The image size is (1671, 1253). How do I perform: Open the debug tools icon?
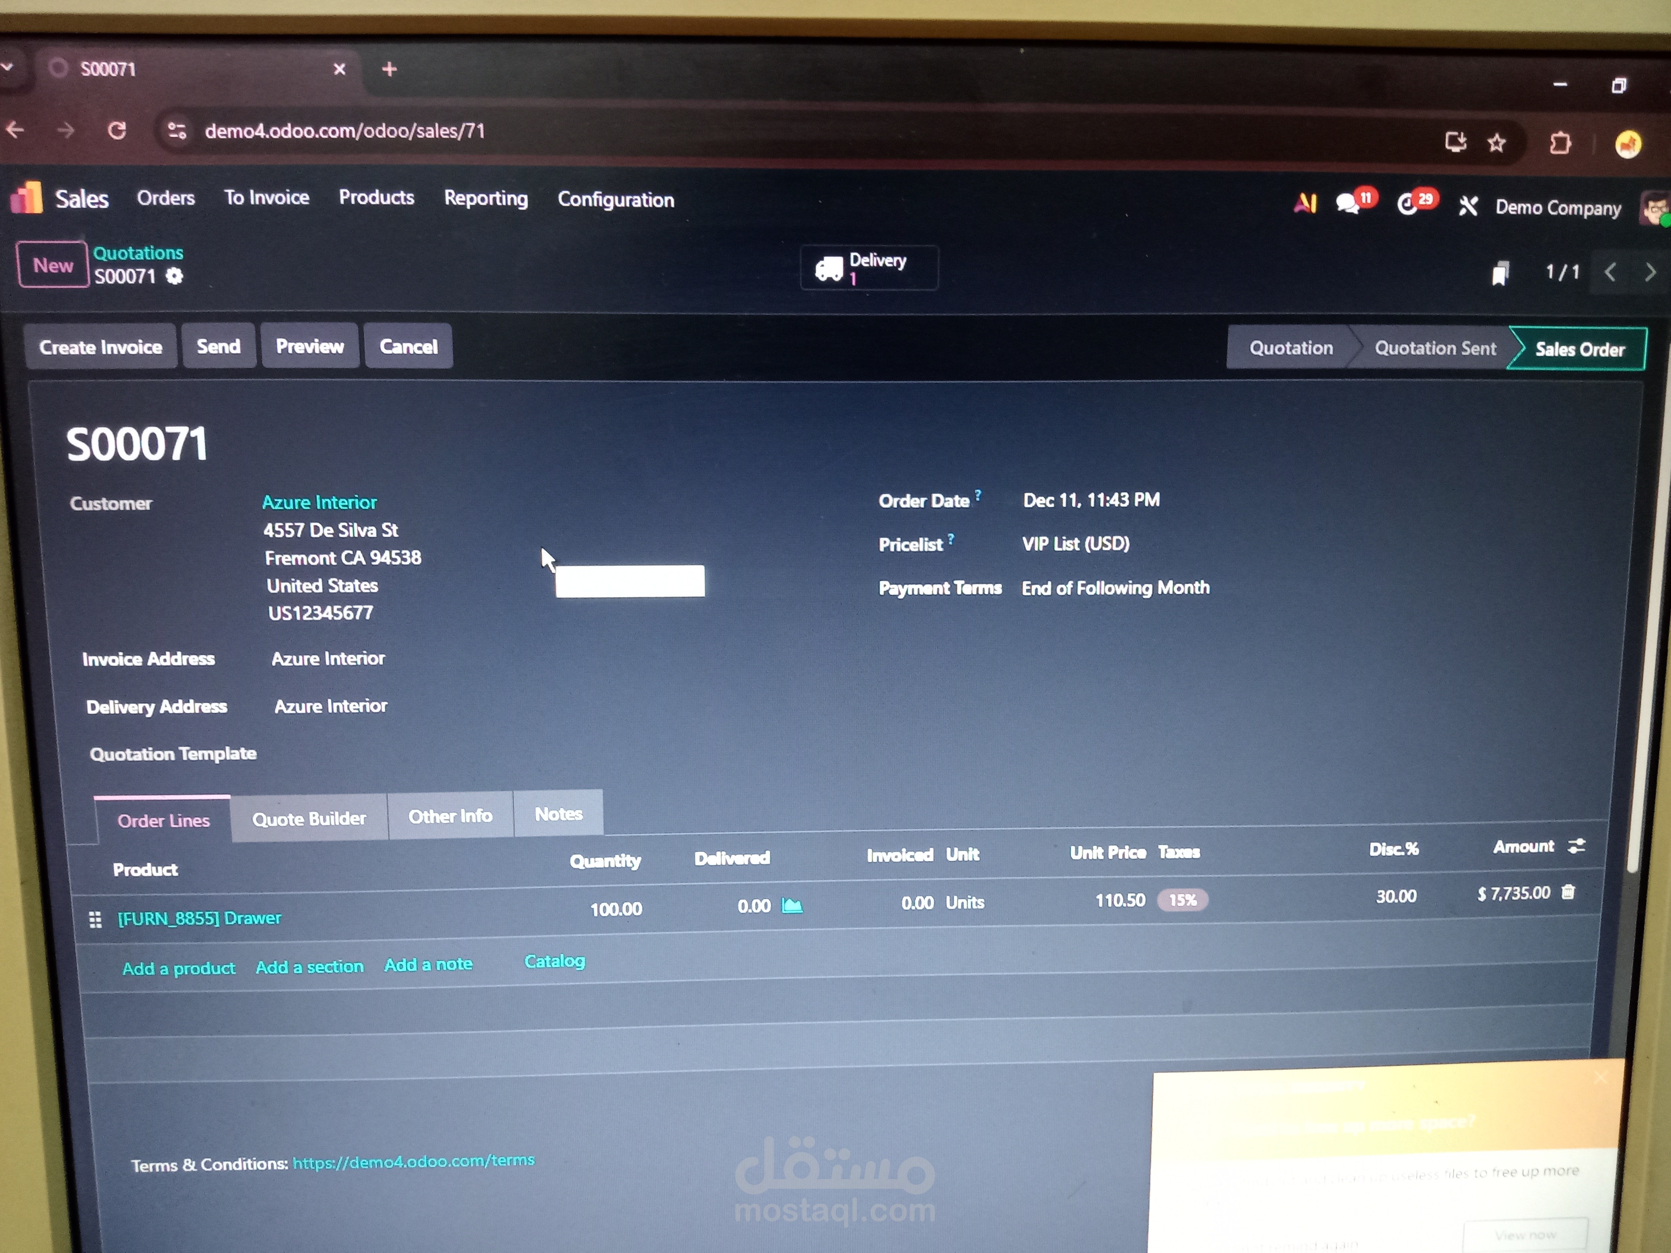pos(1468,206)
